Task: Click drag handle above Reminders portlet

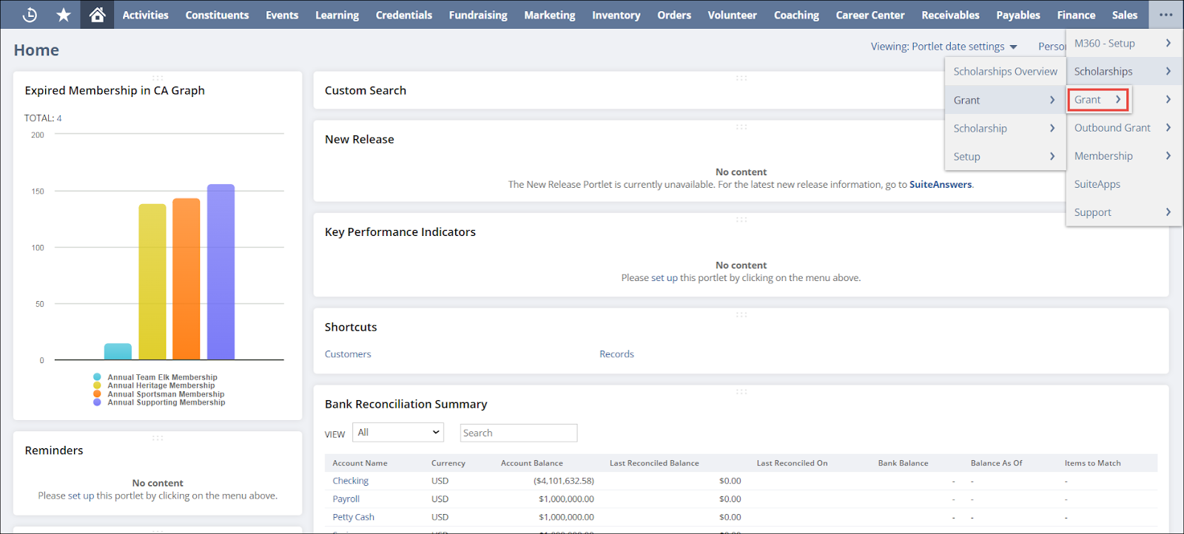Action: [x=157, y=438]
